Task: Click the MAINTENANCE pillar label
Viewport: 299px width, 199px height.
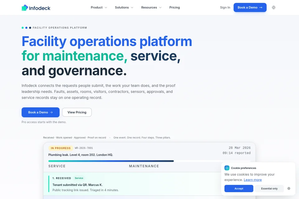Action: pyautogui.click(x=144, y=166)
